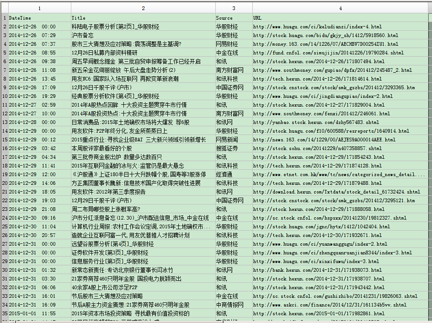
Task: Select row number 10 header
Action: [5, 96]
